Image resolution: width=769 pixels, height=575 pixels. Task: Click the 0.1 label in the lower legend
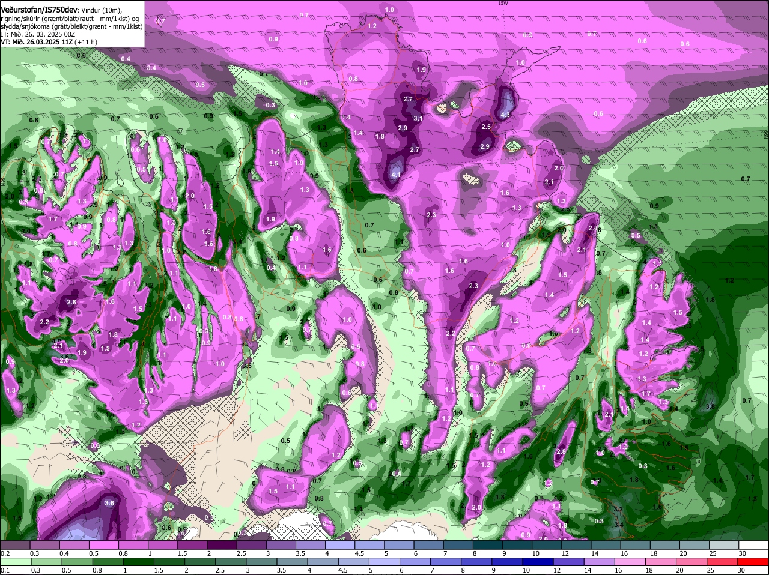tap(5, 570)
